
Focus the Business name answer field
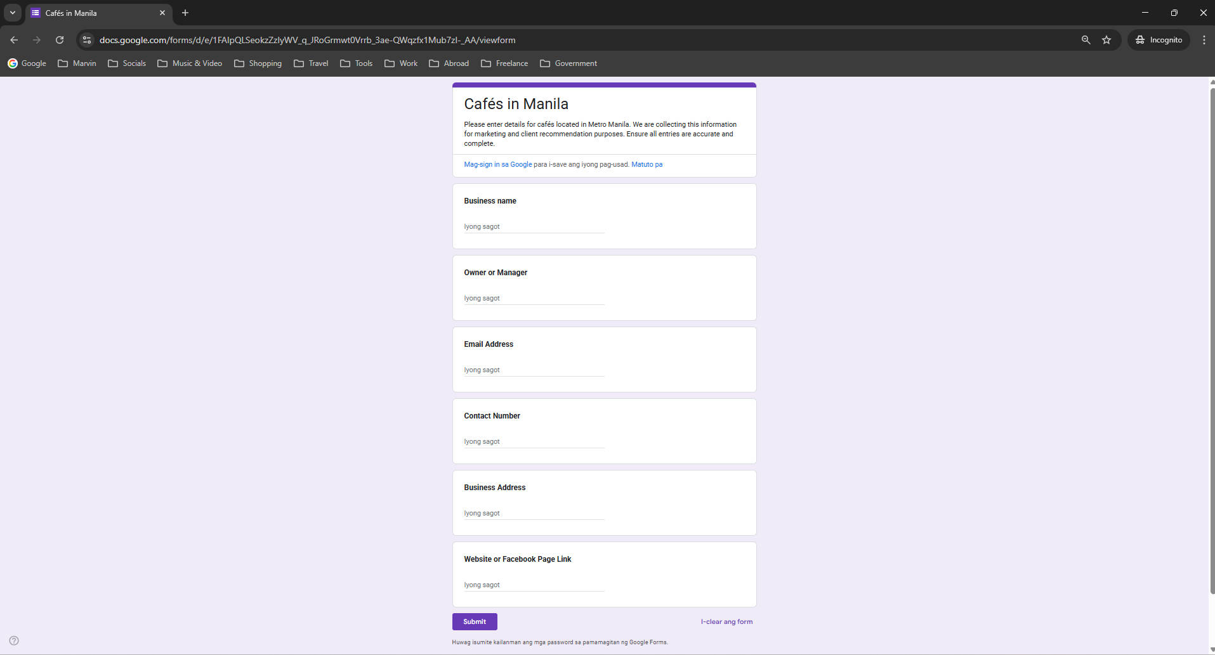tap(534, 226)
